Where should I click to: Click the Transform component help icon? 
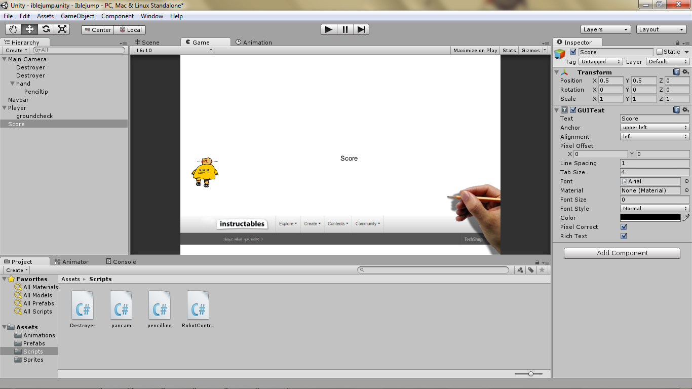pyautogui.click(x=676, y=72)
